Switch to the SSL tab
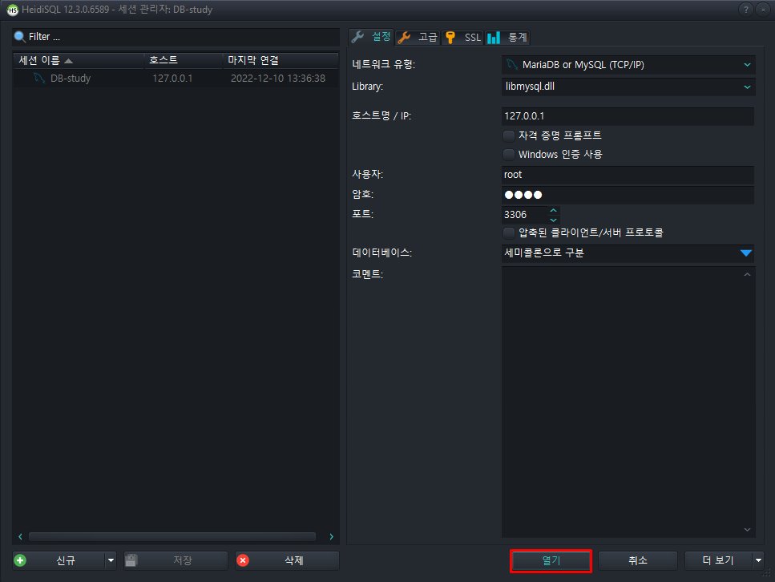775x582 pixels. click(x=462, y=38)
